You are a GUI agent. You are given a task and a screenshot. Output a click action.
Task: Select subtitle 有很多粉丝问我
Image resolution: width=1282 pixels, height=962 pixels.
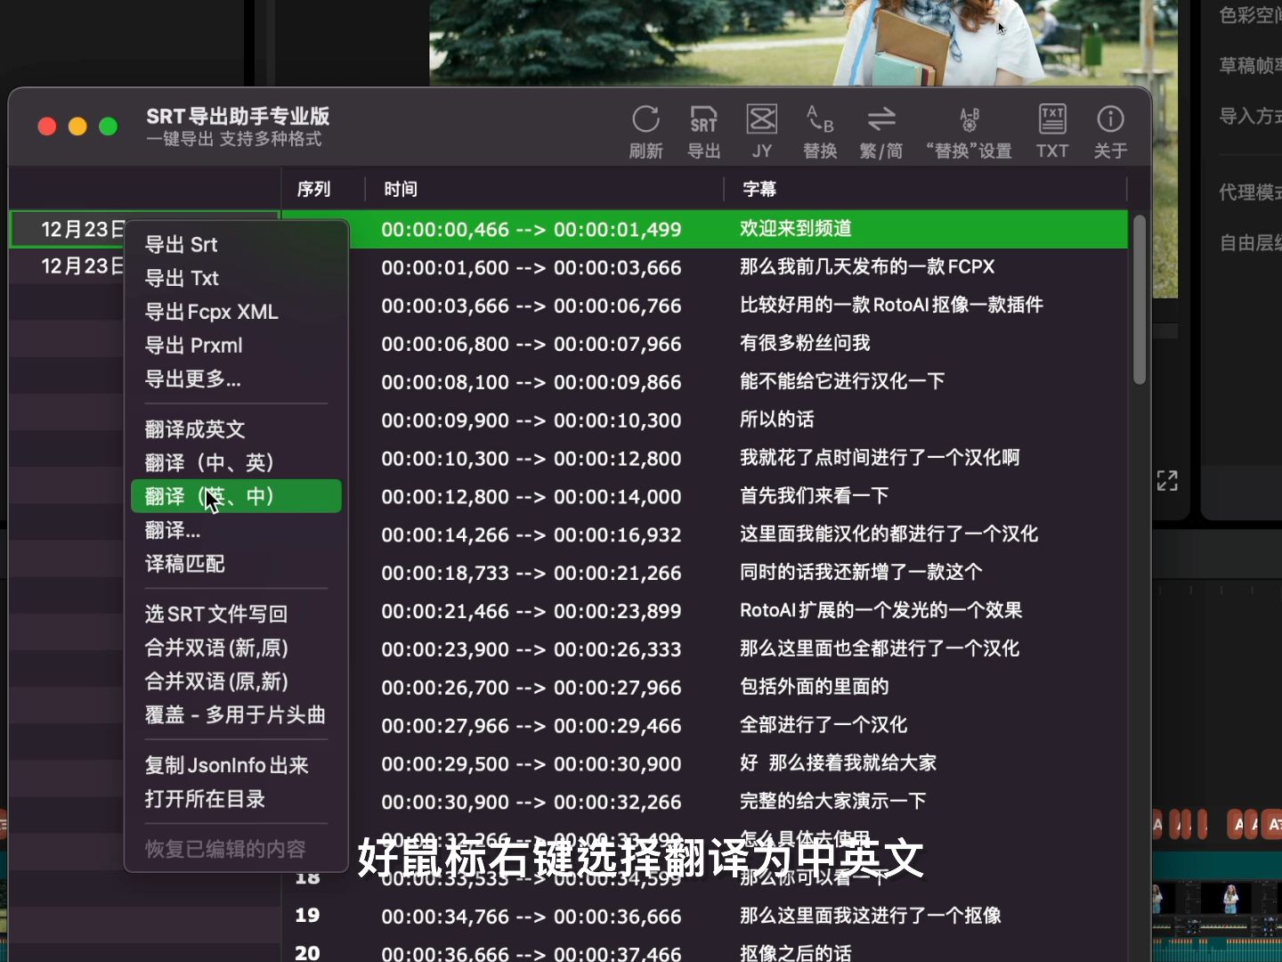805,344
